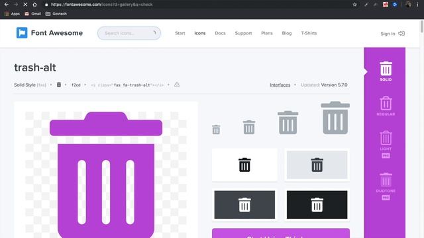Focus the Search icons field
Viewport: 424px width, 238px height.
tap(129, 33)
